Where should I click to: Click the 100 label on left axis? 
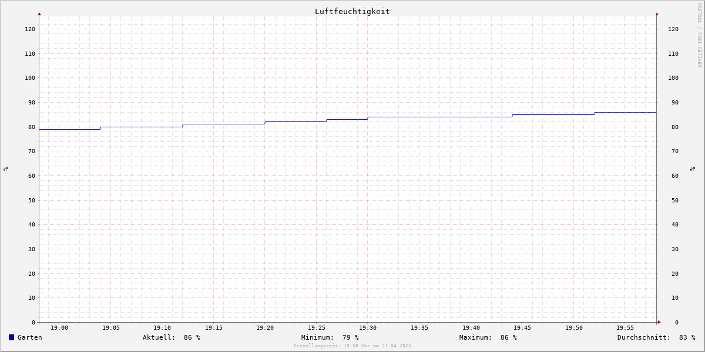30,77
